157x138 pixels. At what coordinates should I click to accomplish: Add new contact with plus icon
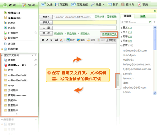coord(154,22)
